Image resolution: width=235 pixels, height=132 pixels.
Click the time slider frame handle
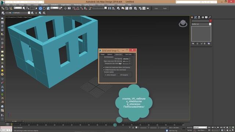coord(14,121)
